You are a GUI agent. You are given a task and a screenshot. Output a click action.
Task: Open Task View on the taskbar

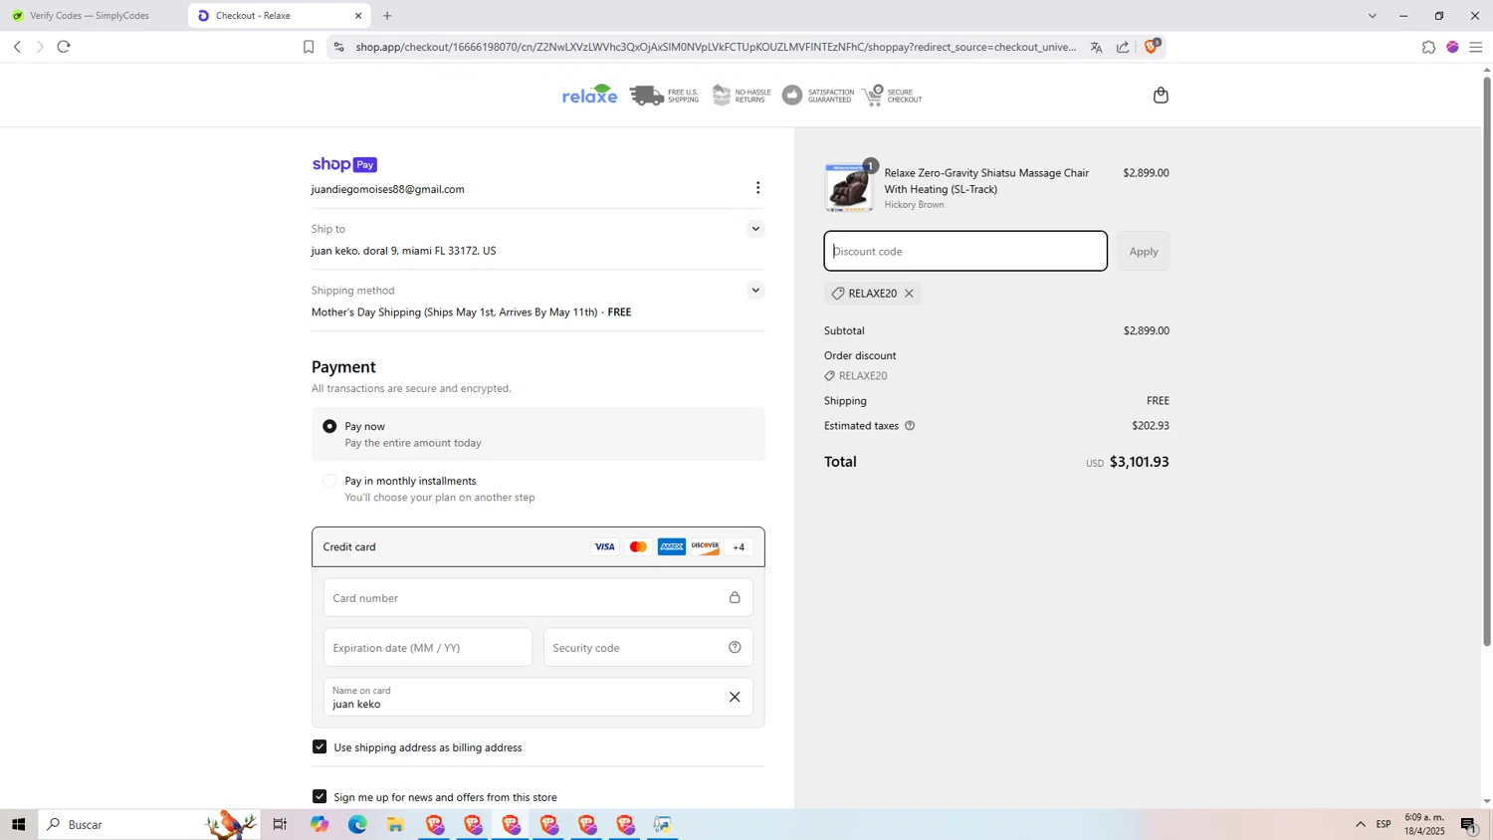(x=281, y=824)
